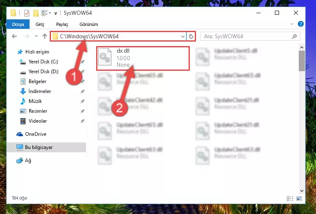Open the Görünüm ribbon tab

[89, 24]
